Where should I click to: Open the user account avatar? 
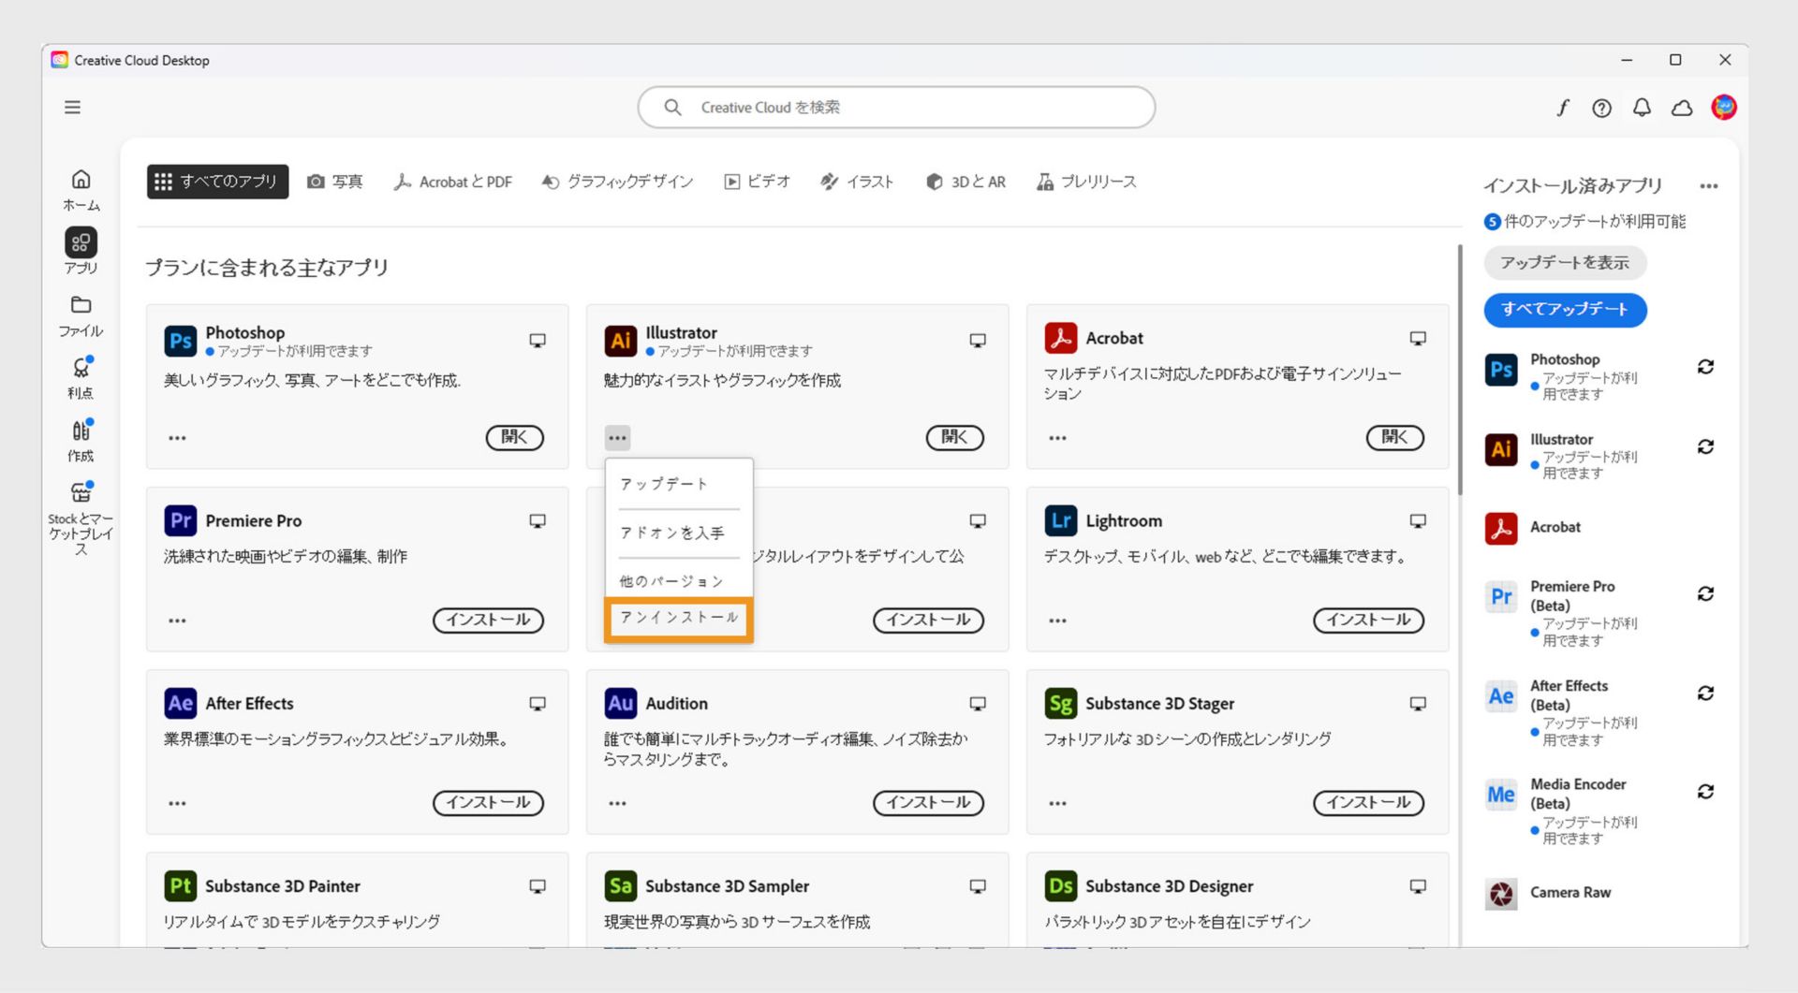pyautogui.click(x=1723, y=108)
